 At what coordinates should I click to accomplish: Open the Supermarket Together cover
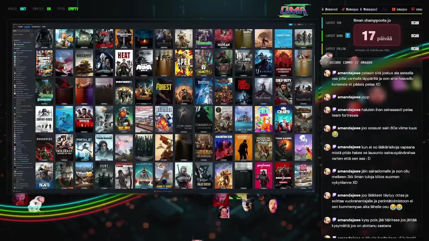click(144, 119)
